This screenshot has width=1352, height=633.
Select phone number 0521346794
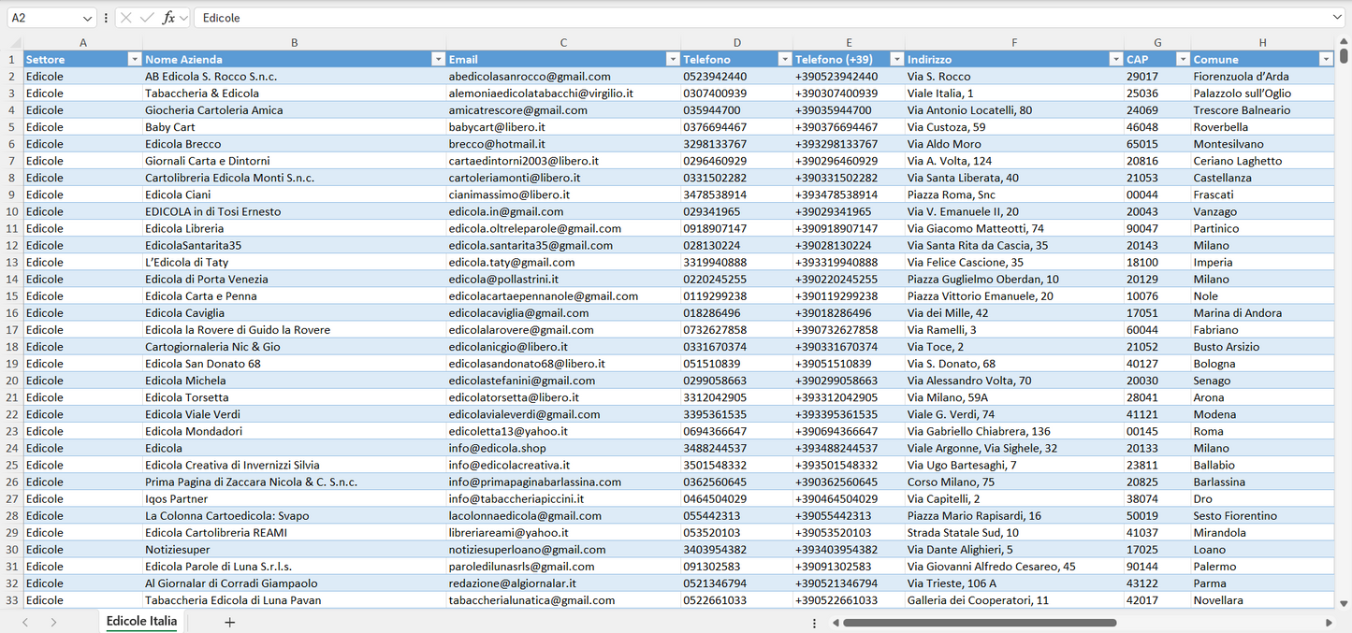[x=737, y=583]
